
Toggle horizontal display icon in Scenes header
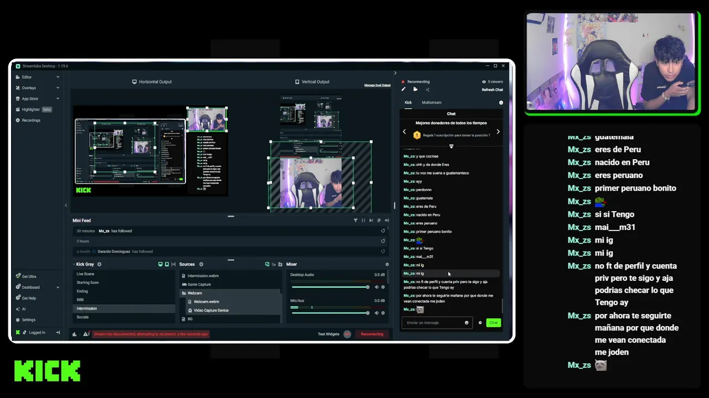(160, 264)
